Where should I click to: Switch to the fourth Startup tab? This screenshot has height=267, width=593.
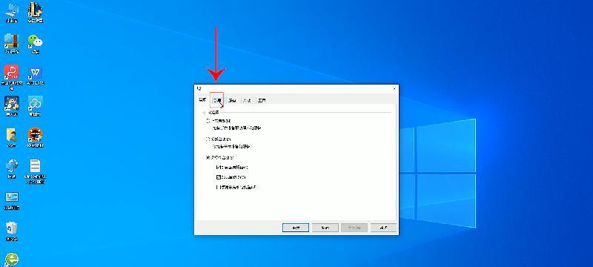pos(248,101)
